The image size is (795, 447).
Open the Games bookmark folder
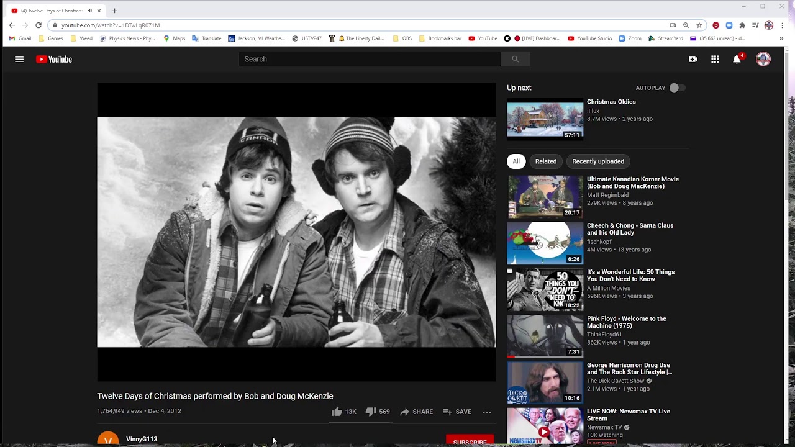[50, 38]
